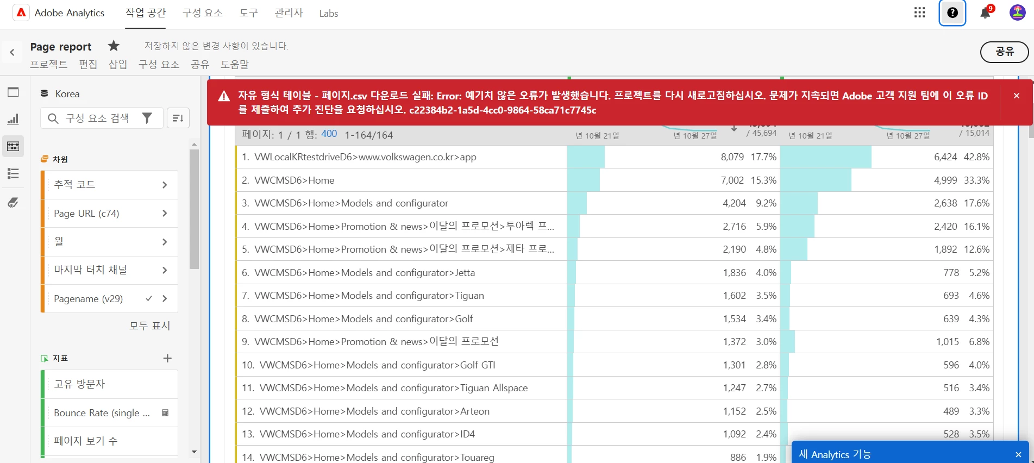The width and height of the screenshot is (1034, 463).
Task: Expand the Pagename (v29) dimension chevron
Action: [x=165, y=298]
